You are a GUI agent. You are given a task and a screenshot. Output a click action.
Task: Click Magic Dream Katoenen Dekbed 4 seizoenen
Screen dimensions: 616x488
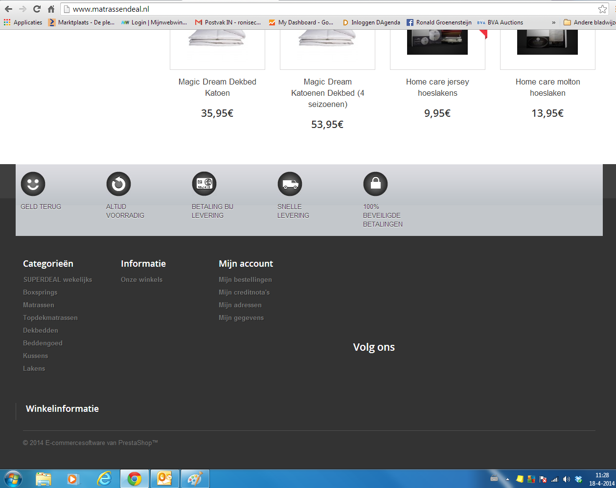click(x=328, y=93)
